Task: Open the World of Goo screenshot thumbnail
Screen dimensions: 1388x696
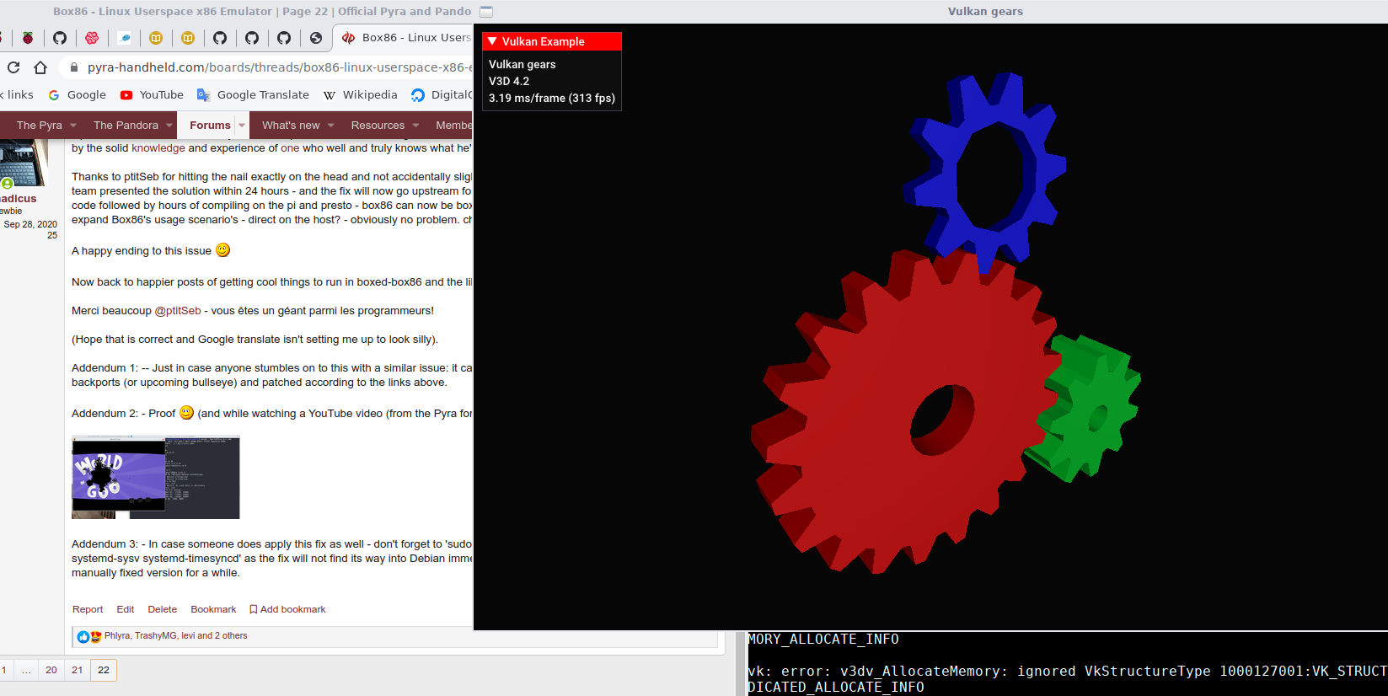Action: pos(156,477)
